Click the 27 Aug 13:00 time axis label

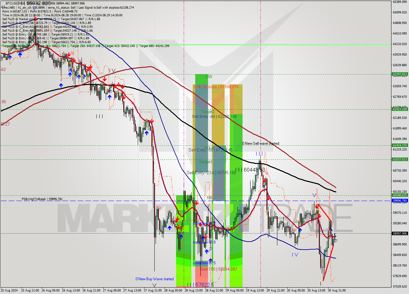(x=132, y=290)
